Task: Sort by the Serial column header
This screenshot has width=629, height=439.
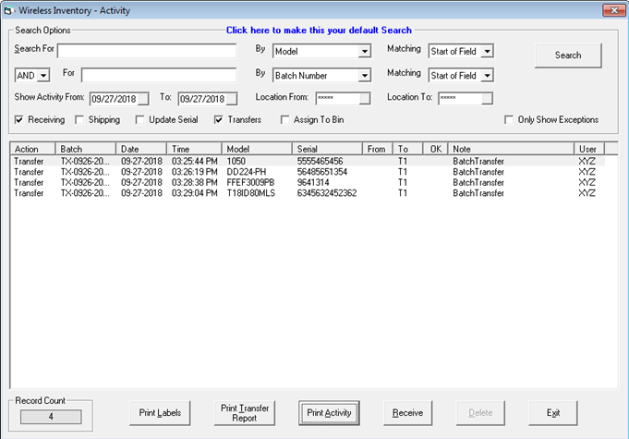Action: click(327, 149)
